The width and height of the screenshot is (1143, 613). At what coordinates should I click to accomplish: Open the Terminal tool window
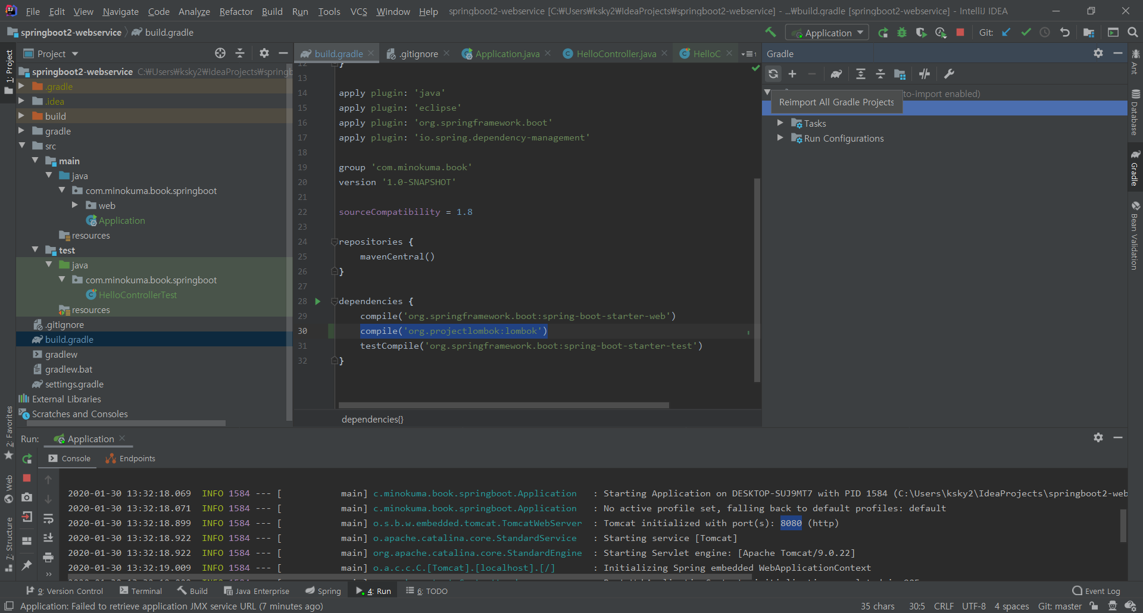pyautogui.click(x=140, y=591)
